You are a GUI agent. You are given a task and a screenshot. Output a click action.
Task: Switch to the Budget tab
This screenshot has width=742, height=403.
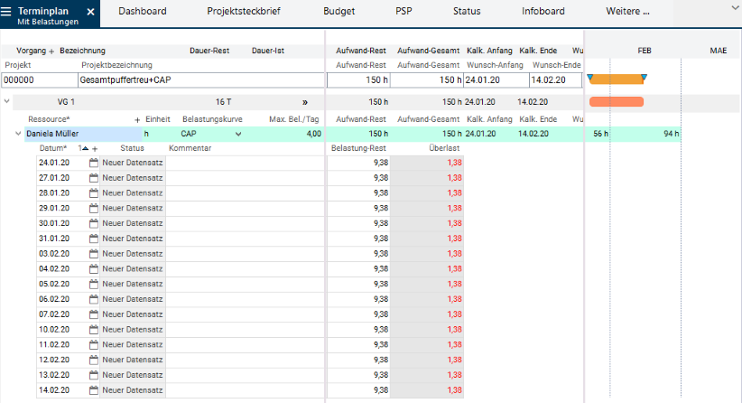[339, 11]
